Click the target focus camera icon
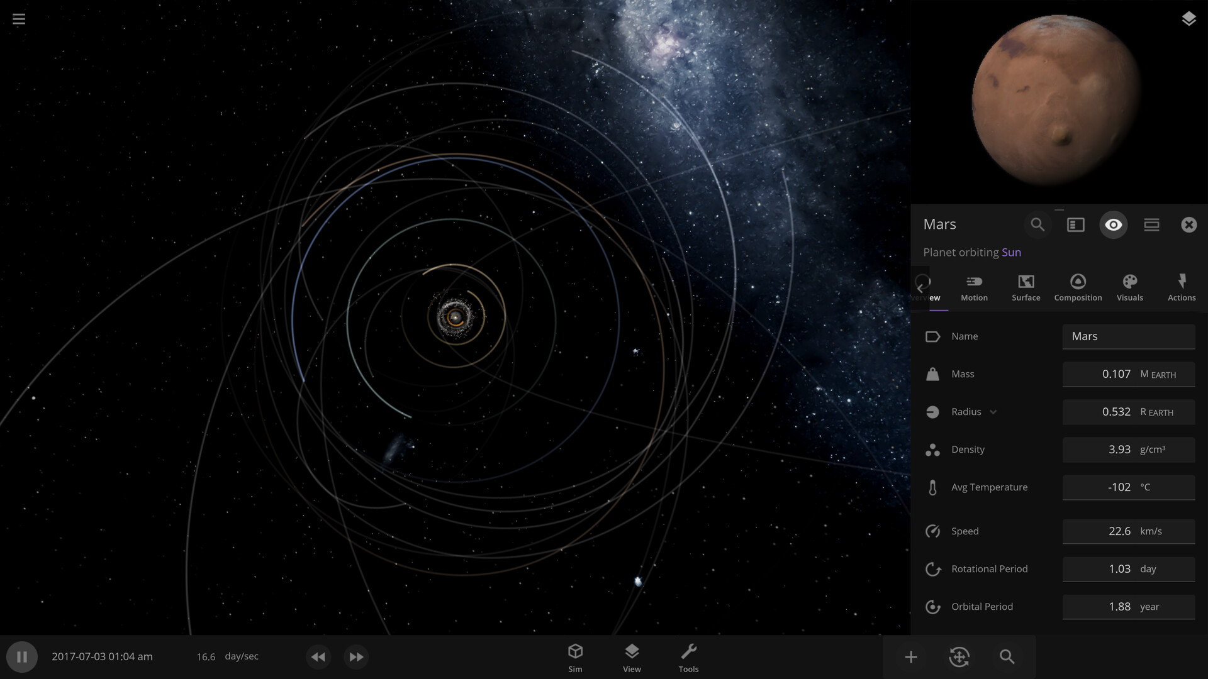 (x=959, y=657)
